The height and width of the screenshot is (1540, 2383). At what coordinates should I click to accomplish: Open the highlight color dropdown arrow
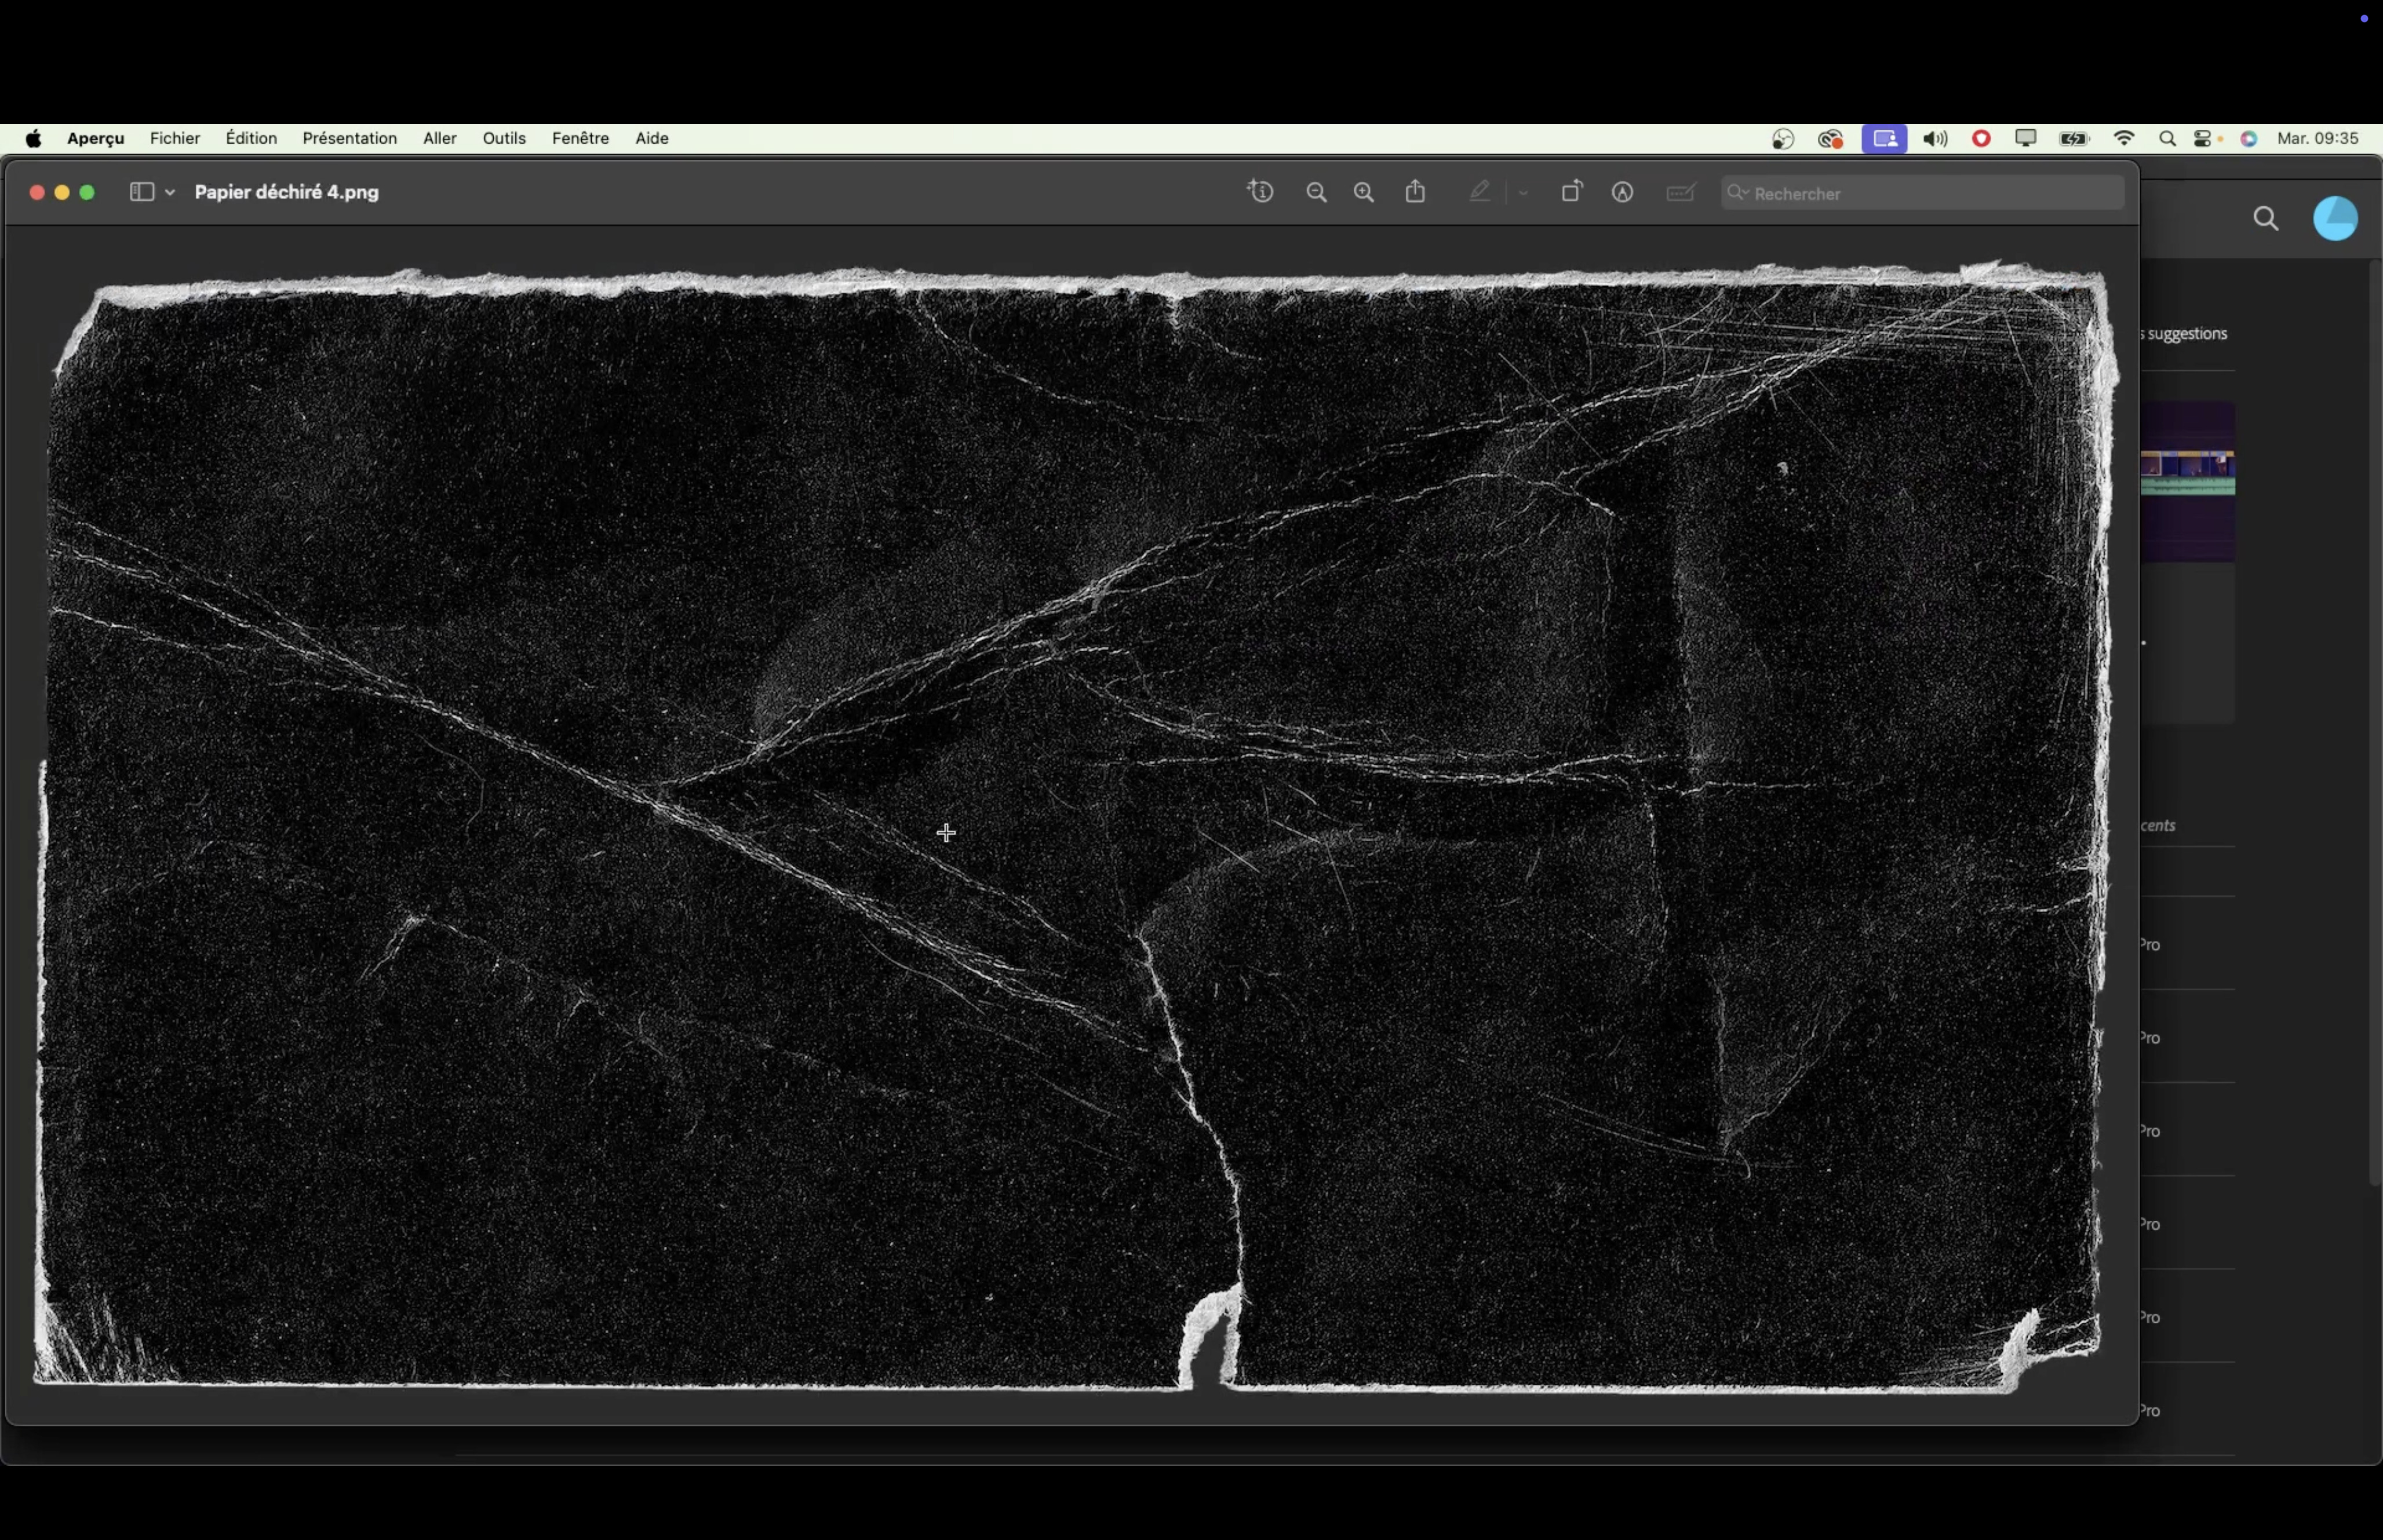(x=1523, y=193)
